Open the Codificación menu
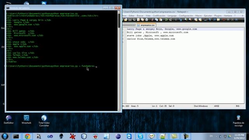Screen dimensions: 249x140 (x=159, y=16)
